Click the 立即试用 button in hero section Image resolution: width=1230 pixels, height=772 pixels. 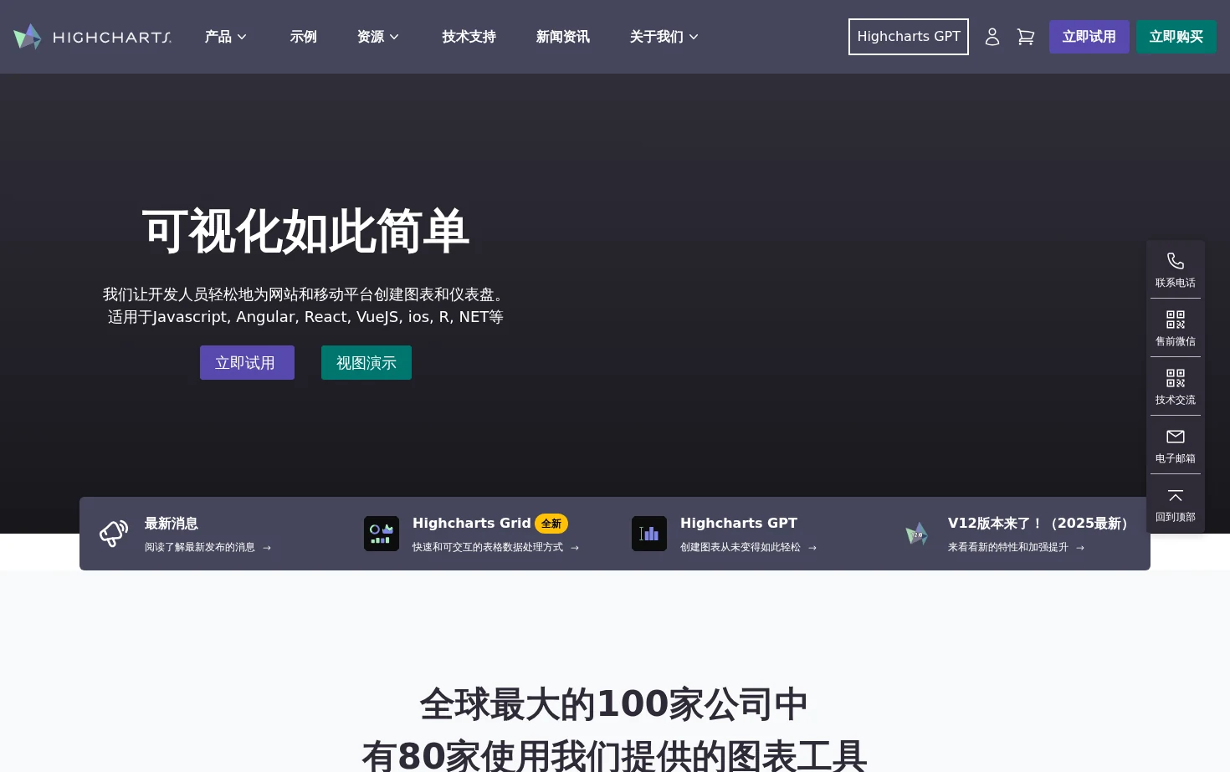pos(247,363)
